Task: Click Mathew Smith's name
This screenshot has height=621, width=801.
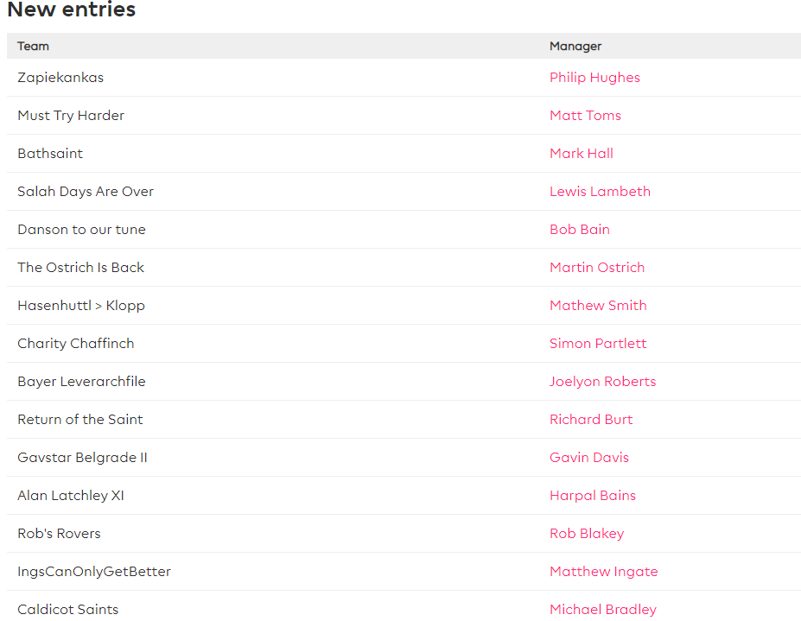Action: [598, 306]
